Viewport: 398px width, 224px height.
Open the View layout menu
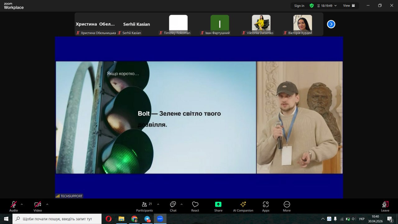click(x=349, y=6)
